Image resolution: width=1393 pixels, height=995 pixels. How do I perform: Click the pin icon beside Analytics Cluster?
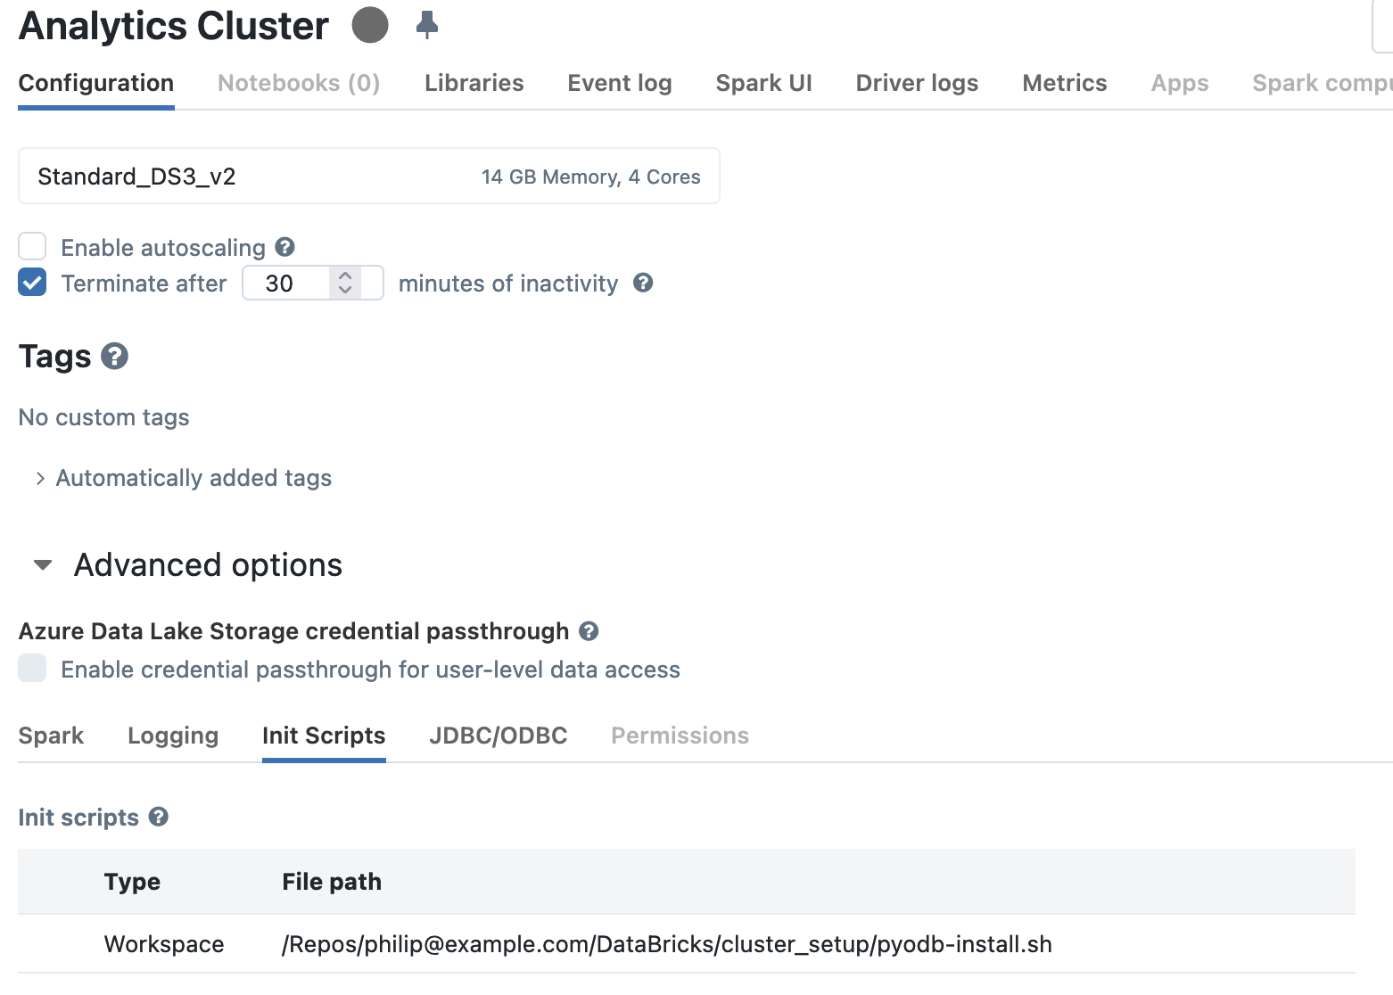point(427,25)
